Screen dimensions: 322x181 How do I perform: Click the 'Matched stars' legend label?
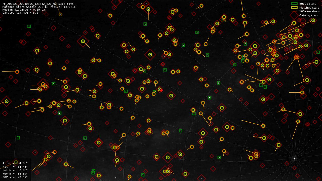point(309,8)
